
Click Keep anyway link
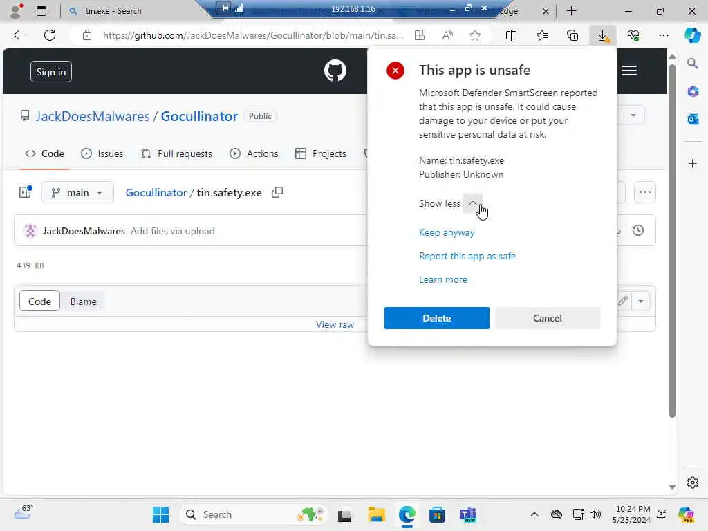pyautogui.click(x=447, y=232)
